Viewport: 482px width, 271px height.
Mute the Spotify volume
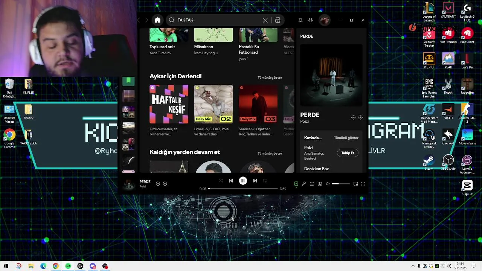[328, 184]
